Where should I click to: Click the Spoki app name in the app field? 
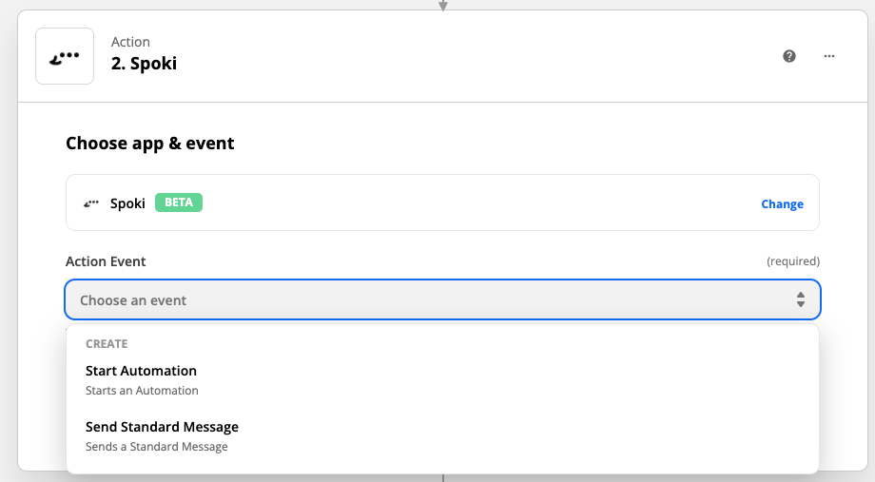(x=127, y=202)
